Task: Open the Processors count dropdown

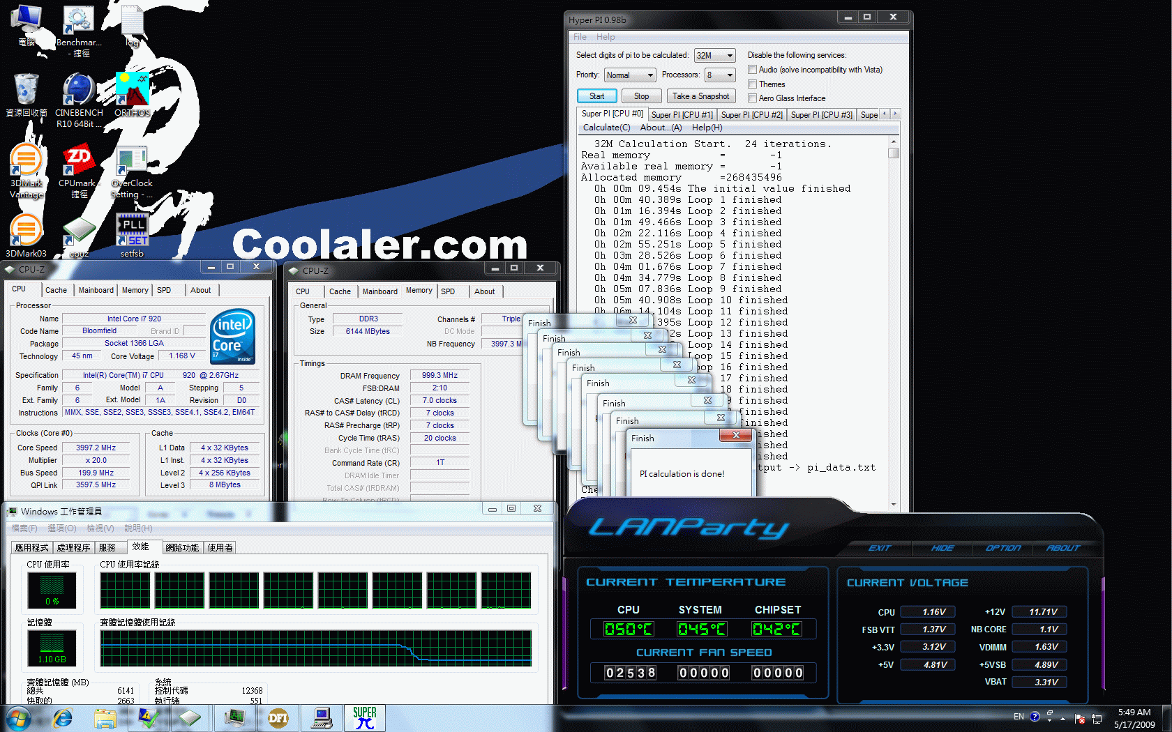Action: point(720,75)
